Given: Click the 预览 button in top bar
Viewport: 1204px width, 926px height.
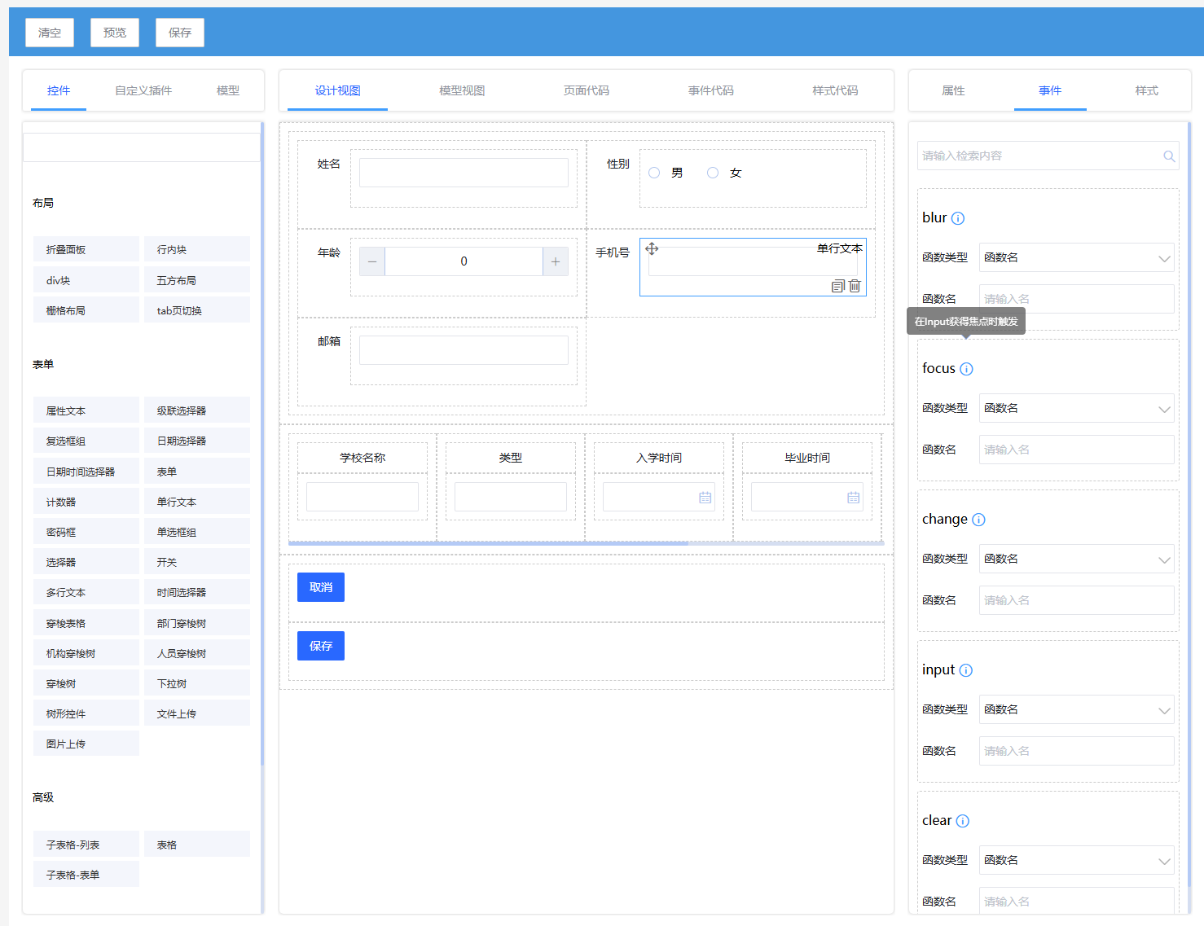Looking at the screenshot, I should coord(115,33).
